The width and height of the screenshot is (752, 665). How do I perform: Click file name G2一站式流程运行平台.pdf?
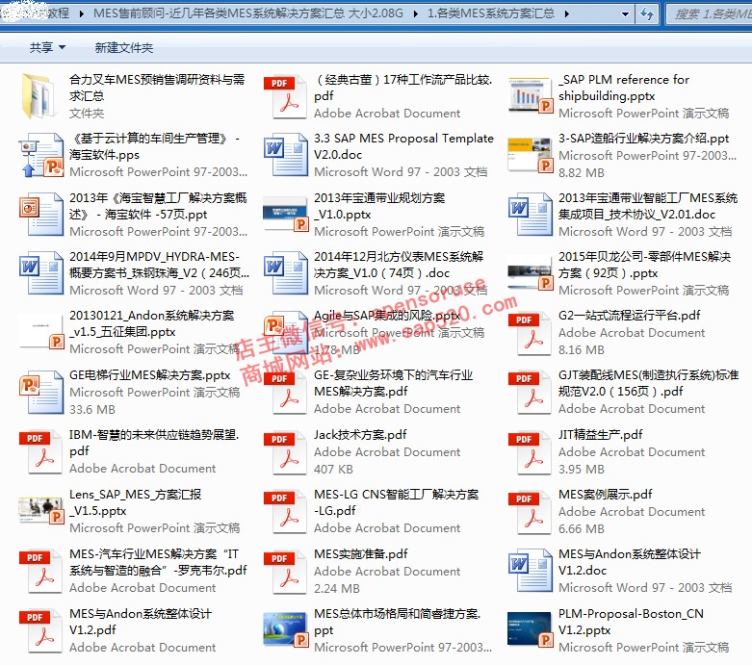[x=629, y=315]
